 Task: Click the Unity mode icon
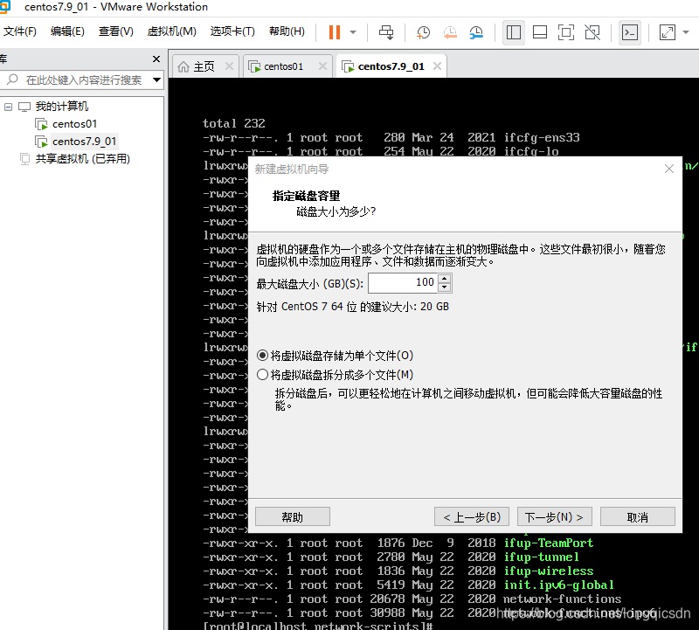click(592, 32)
